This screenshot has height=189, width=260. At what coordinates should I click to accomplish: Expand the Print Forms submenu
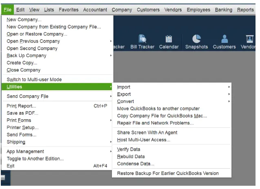point(57,120)
